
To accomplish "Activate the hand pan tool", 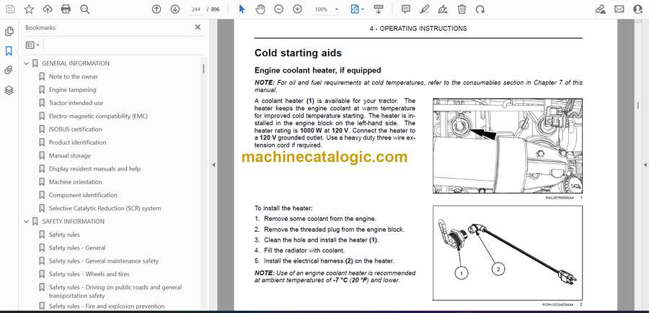I will (260, 9).
